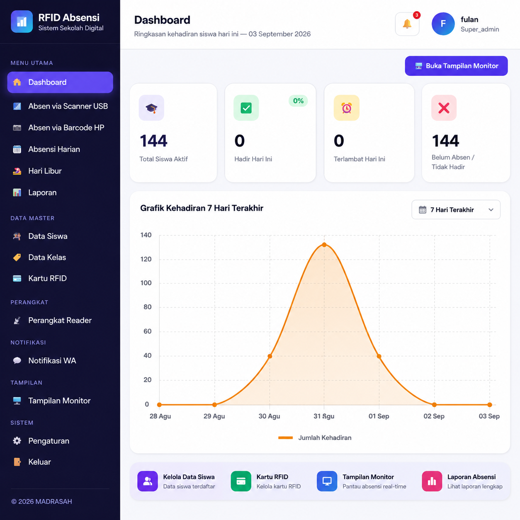This screenshot has width=520, height=520.
Task: Select Notifikasi WA menu item
Action: pyautogui.click(x=60, y=360)
